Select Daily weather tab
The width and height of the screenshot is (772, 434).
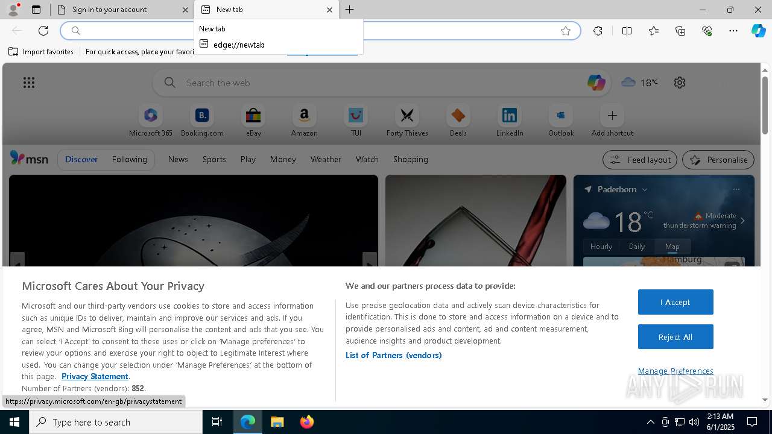[637, 246]
